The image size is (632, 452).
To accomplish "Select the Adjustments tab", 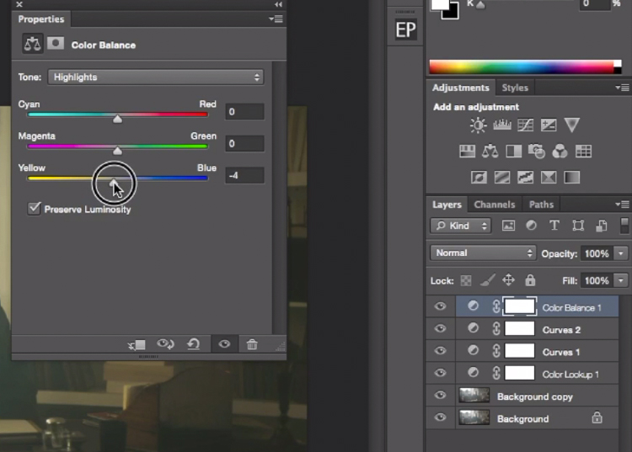I will 461,88.
